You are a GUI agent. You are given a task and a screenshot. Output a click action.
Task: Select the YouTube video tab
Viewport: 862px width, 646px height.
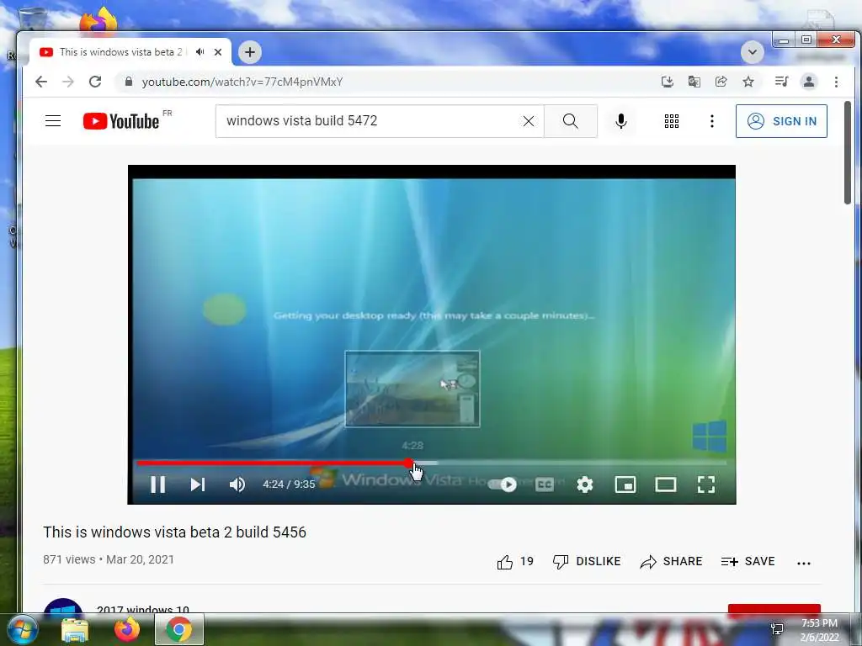(130, 51)
